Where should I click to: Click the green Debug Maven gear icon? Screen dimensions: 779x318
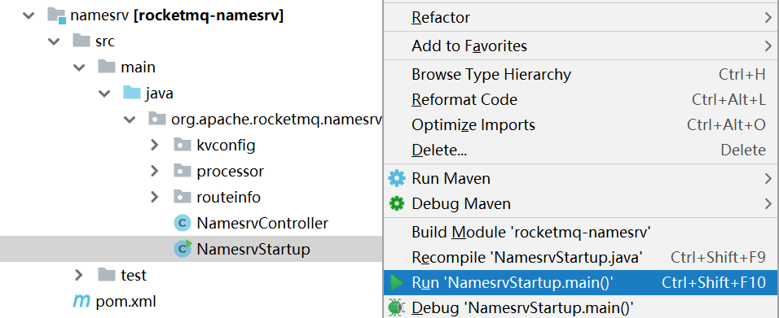(397, 204)
